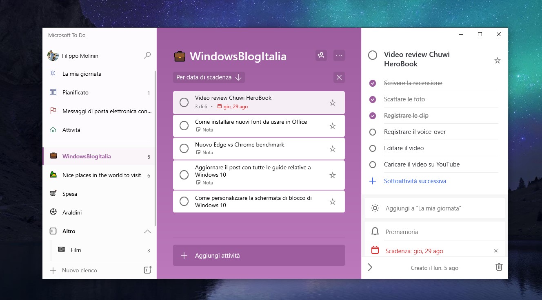Complete Come installare nuovi font task circle
Image resolution: width=542 pixels, height=300 pixels.
[x=184, y=125]
